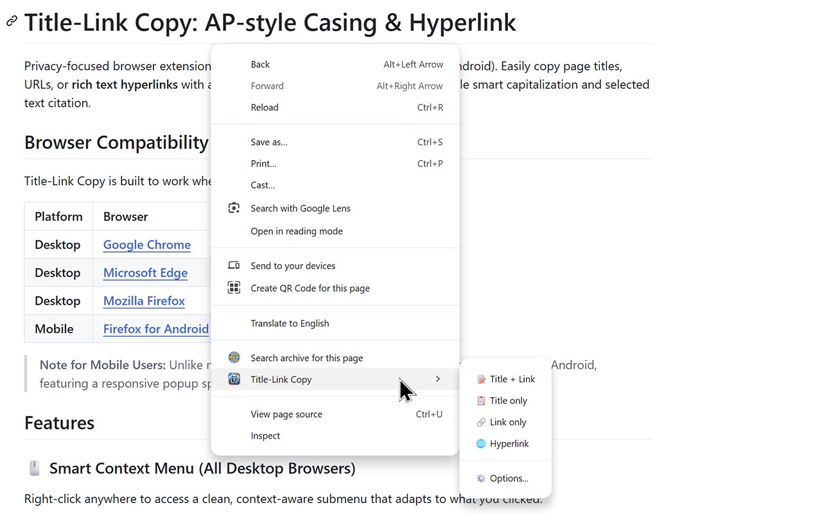Click the chain icon for Link only
The height and width of the screenshot is (514, 822).
[x=481, y=422]
